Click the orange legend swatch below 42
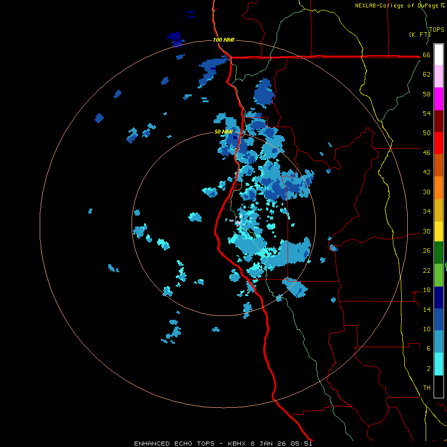447x447 pixels. (439, 188)
